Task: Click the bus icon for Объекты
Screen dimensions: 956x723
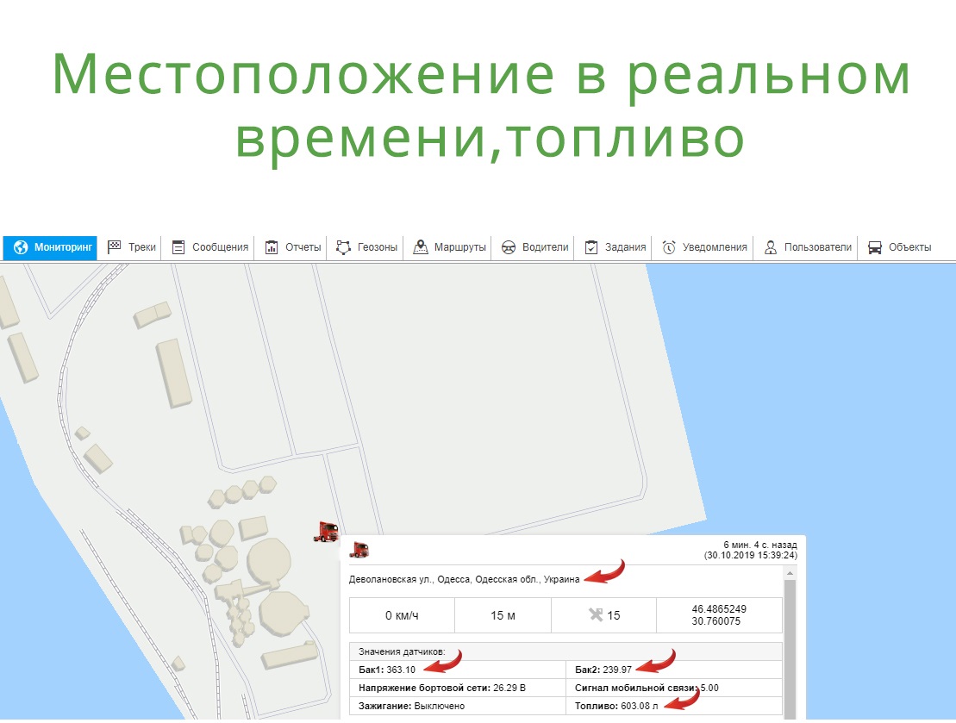Action: (x=874, y=247)
